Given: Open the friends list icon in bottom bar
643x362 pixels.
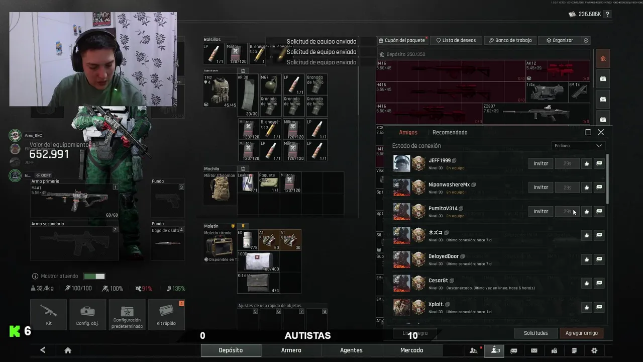Looking at the screenshot, I should 495,350.
